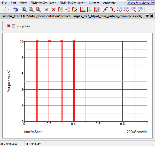The height and width of the screenshot is (146, 155).
Task: Expand the Waveform Viewer dropdown
Action: pyautogui.click(x=153, y=3)
